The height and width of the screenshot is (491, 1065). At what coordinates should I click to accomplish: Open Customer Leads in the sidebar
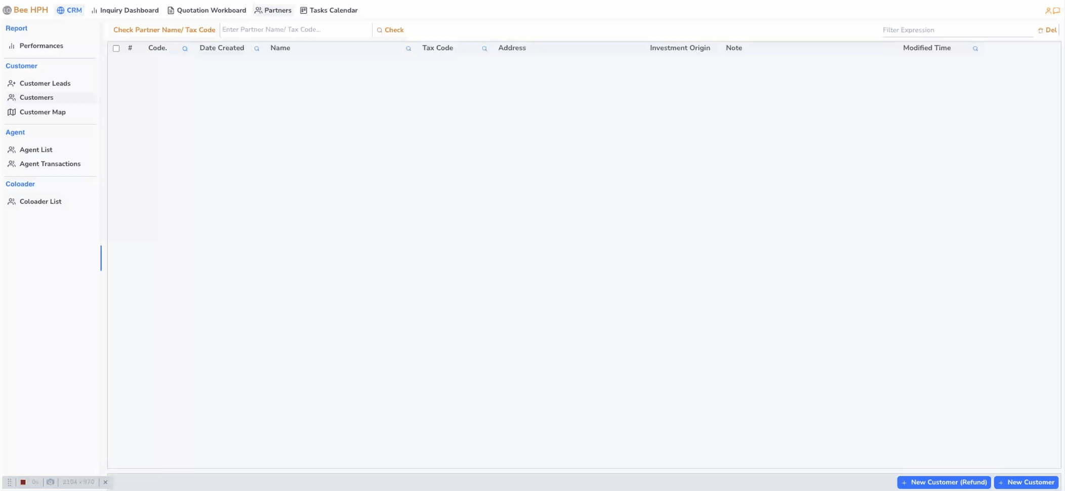tap(45, 84)
